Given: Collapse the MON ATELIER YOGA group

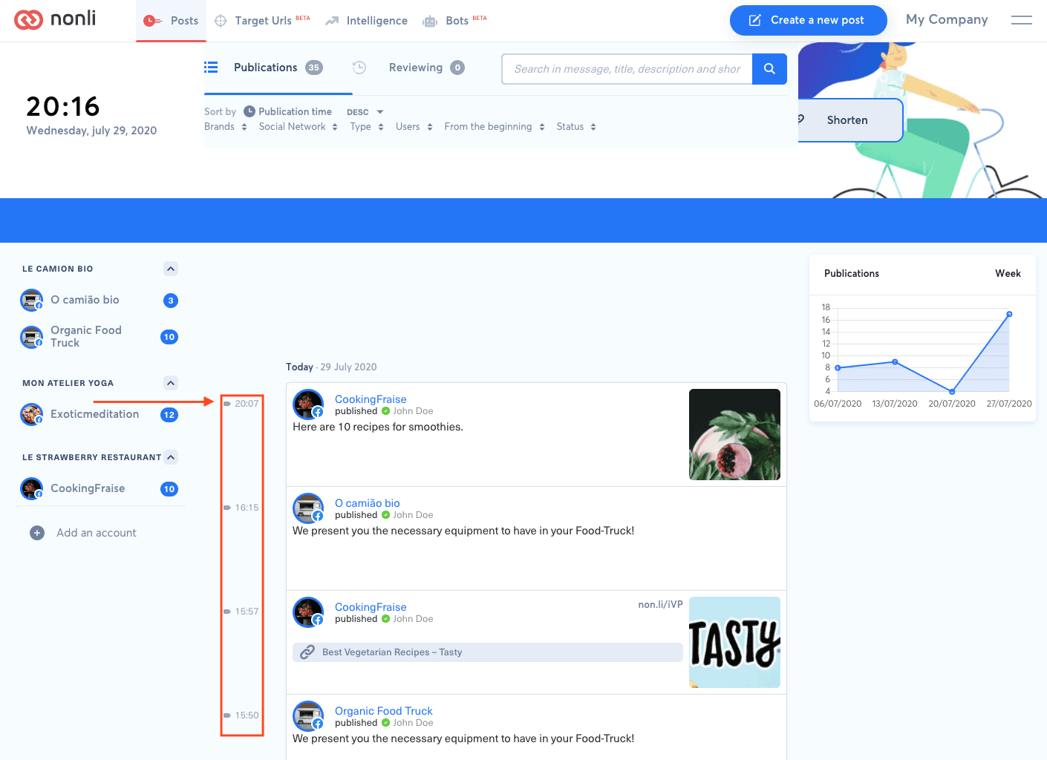Looking at the screenshot, I should pos(171,383).
